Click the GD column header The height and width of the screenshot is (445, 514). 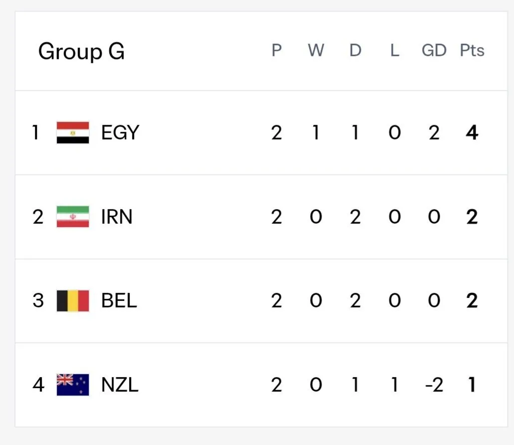click(x=434, y=50)
